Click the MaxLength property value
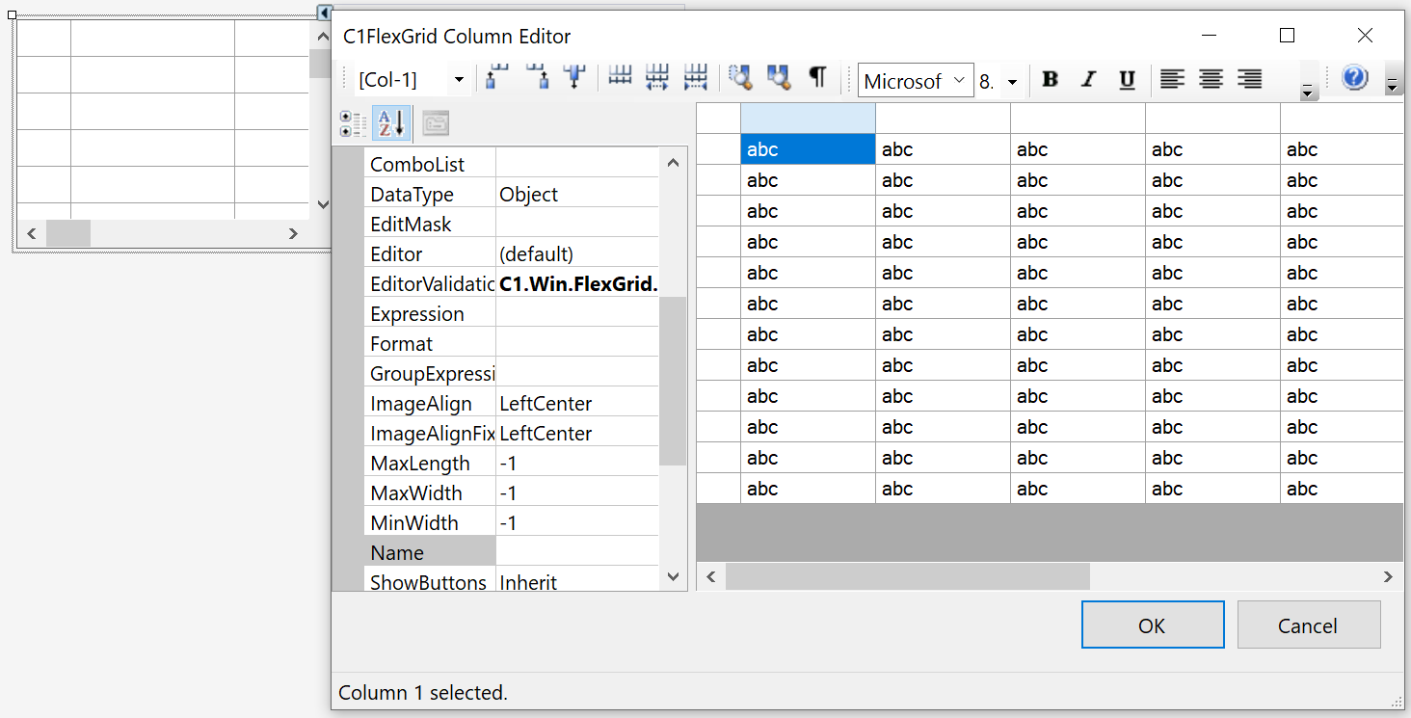The image size is (1411, 718). pyautogui.click(x=577, y=463)
